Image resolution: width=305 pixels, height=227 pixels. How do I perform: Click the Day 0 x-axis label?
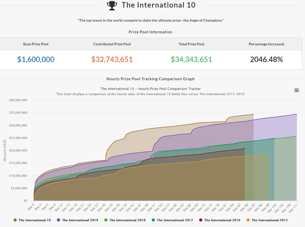point(31,207)
